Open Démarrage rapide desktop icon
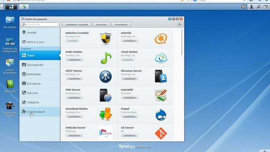This screenshot has width=270, height=152. click(10, 109)
